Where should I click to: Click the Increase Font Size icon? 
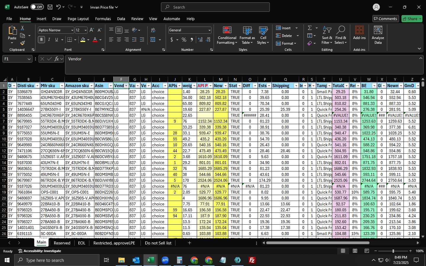coord(92,30)
